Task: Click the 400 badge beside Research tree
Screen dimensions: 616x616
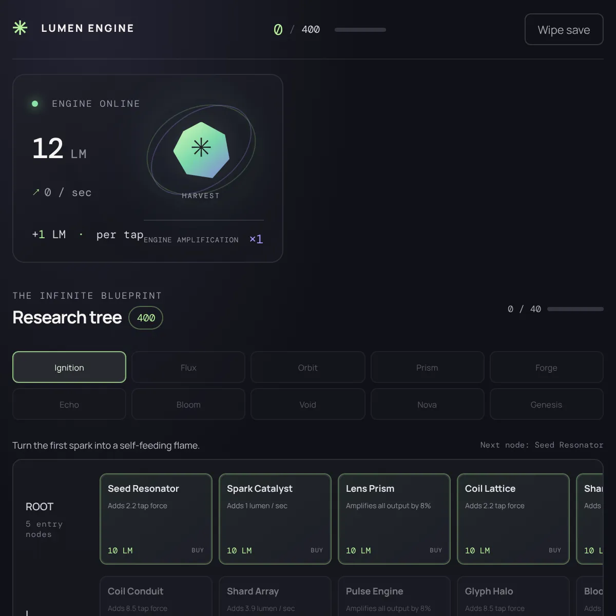Action: click(146, 318)
